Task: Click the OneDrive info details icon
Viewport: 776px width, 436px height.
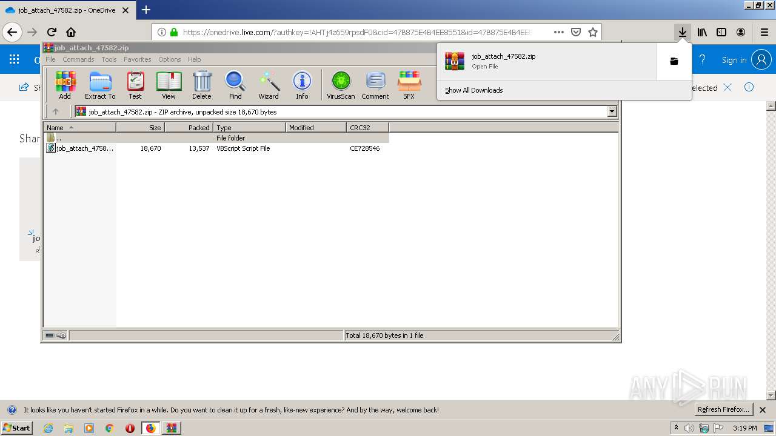Action: (x=749, y=87)
